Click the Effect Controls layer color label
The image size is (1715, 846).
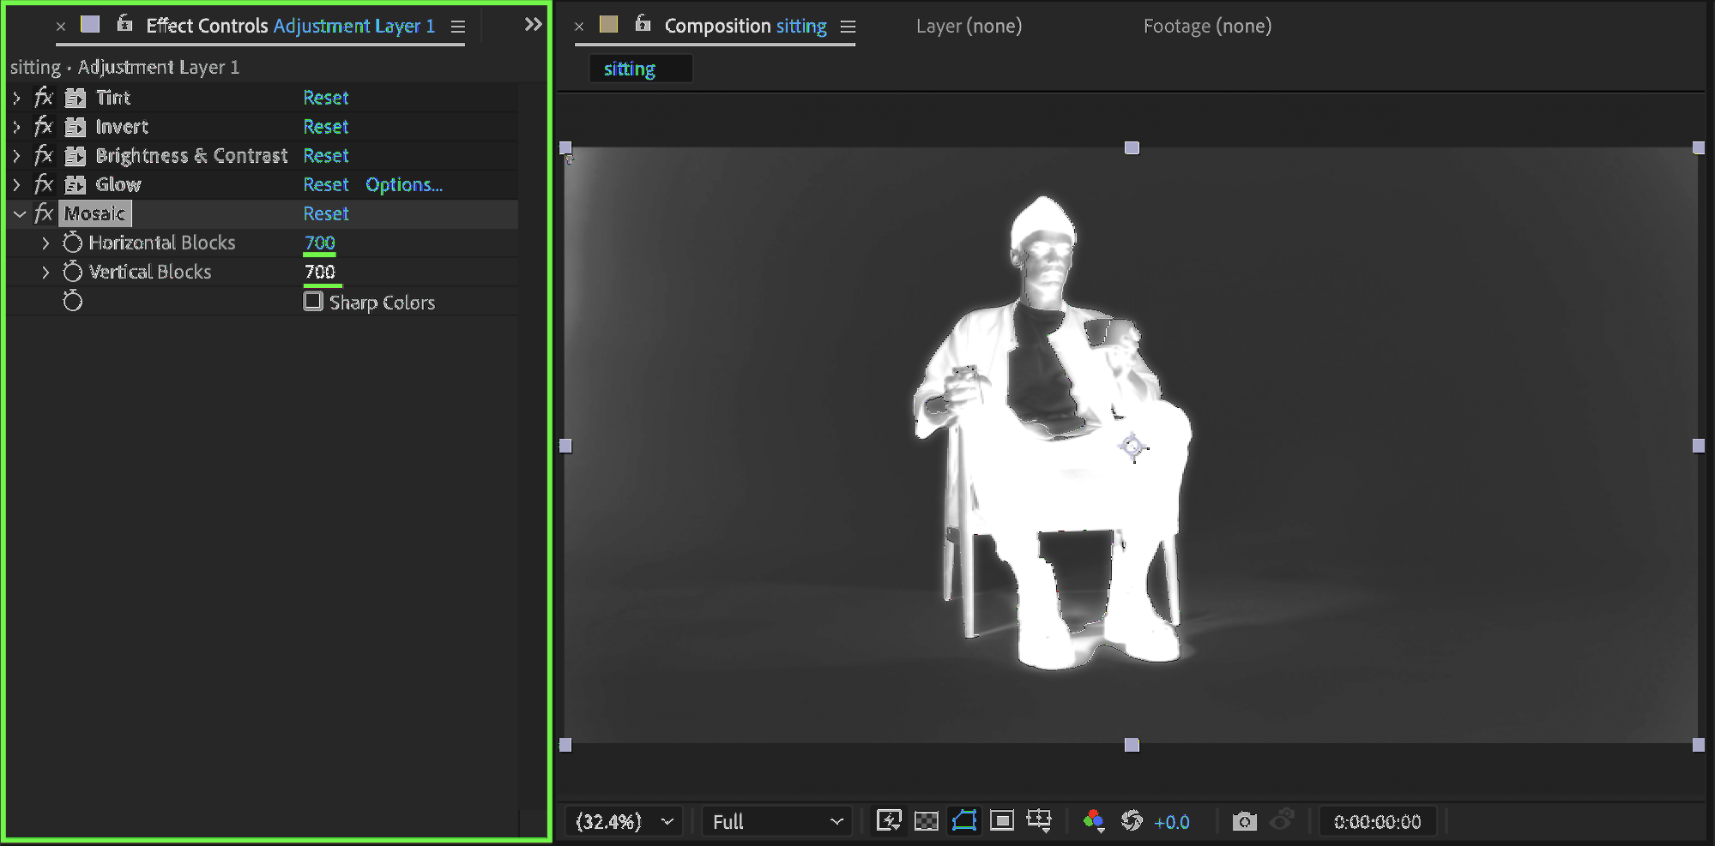point(90,24)
